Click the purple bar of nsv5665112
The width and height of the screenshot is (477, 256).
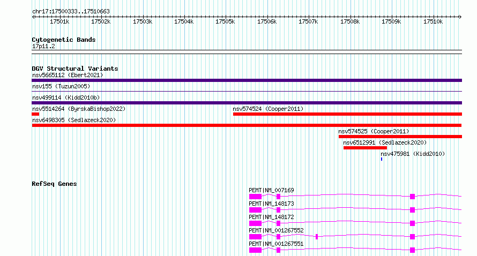[247, 80]
